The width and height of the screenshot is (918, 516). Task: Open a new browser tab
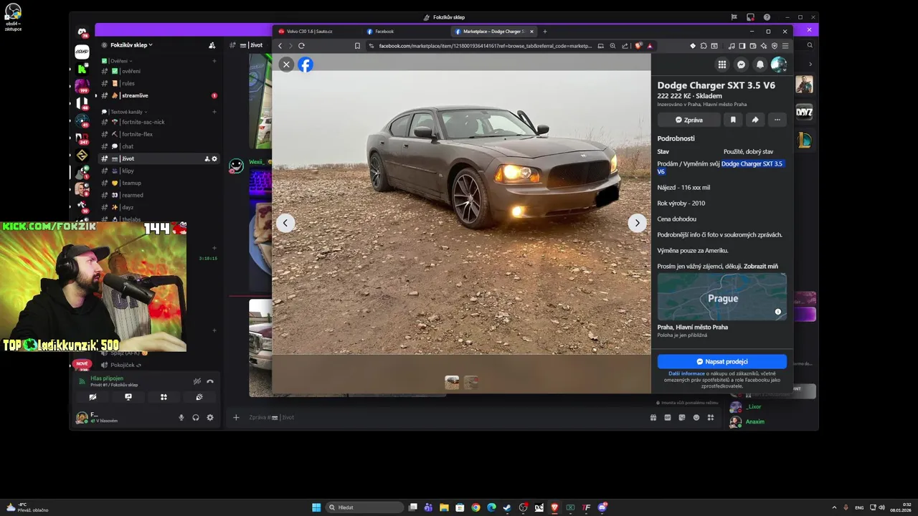point(545,32)
